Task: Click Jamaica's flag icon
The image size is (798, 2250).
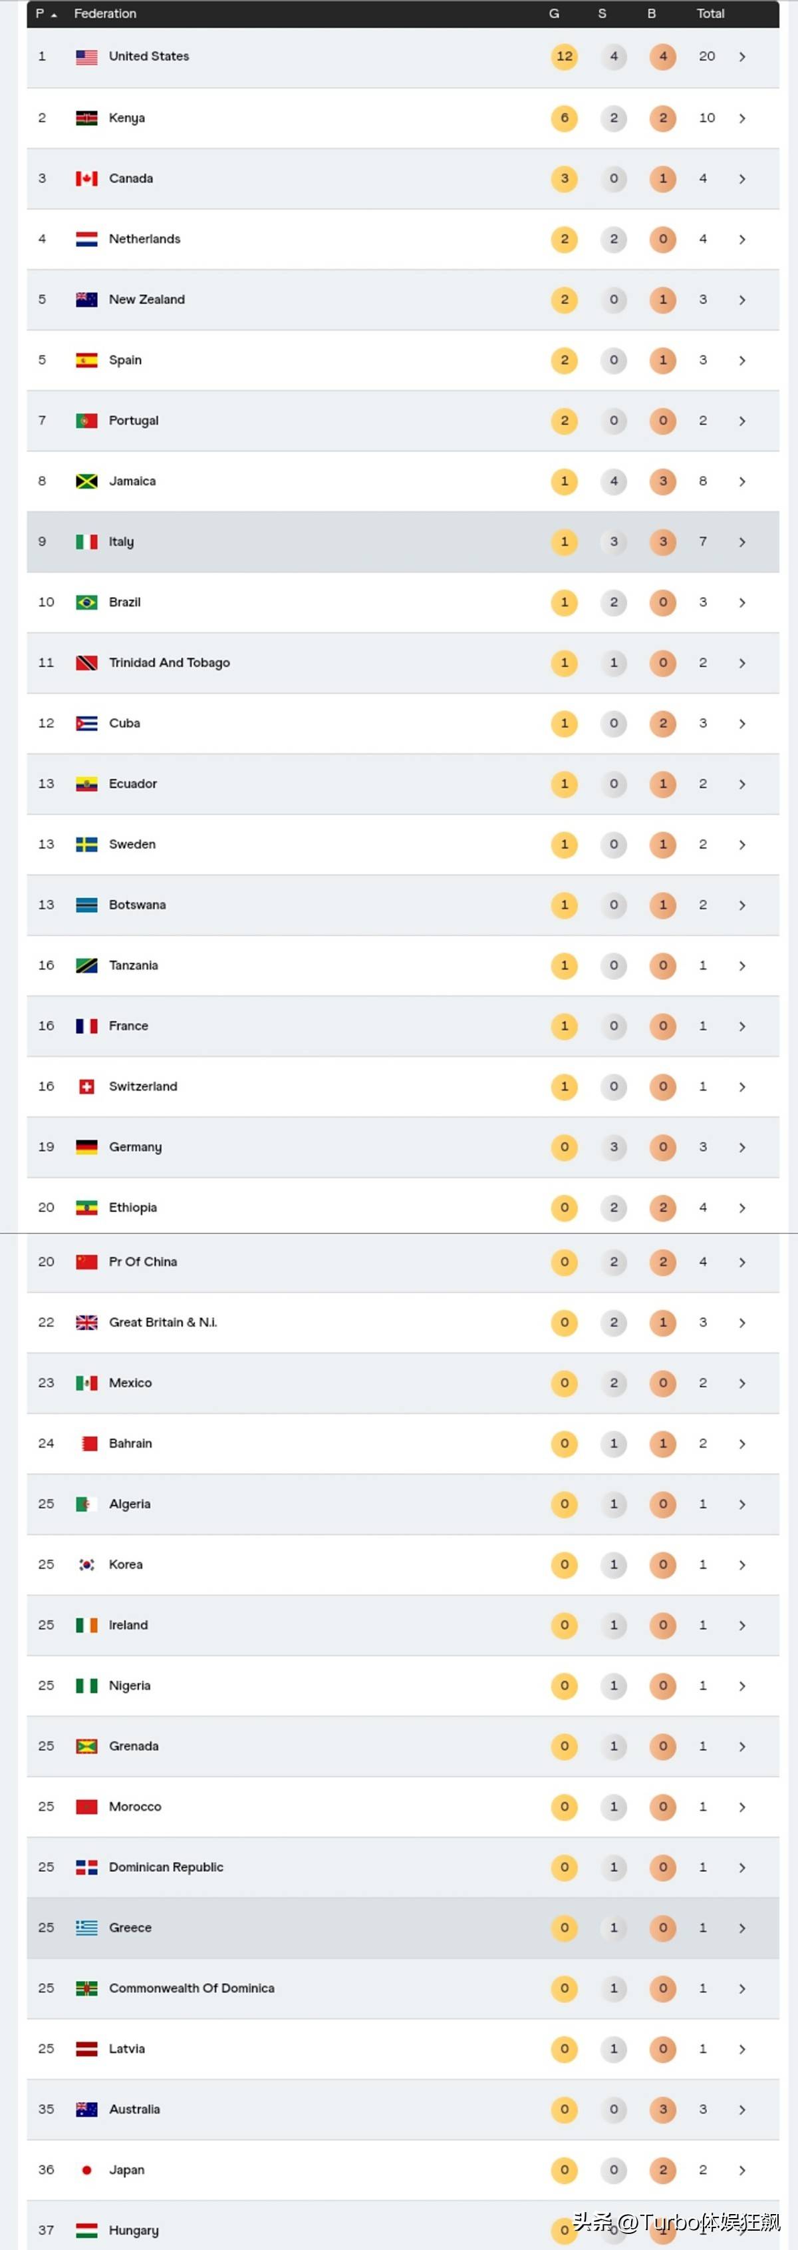Action: [x=86, y=481]
